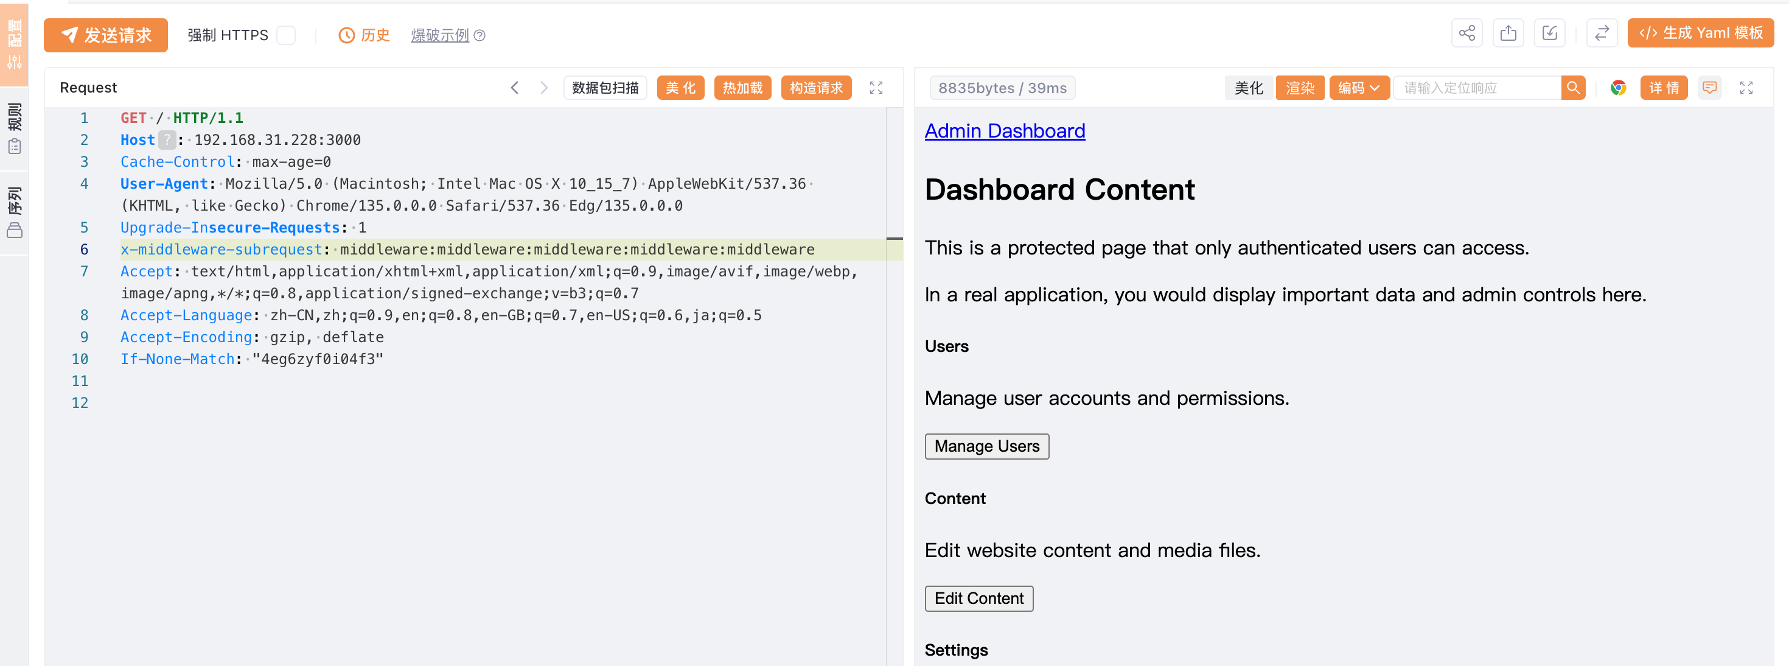Open the Admin Dashboard link
Viewport: 1789px width, 666px height.
[1004, 131]
